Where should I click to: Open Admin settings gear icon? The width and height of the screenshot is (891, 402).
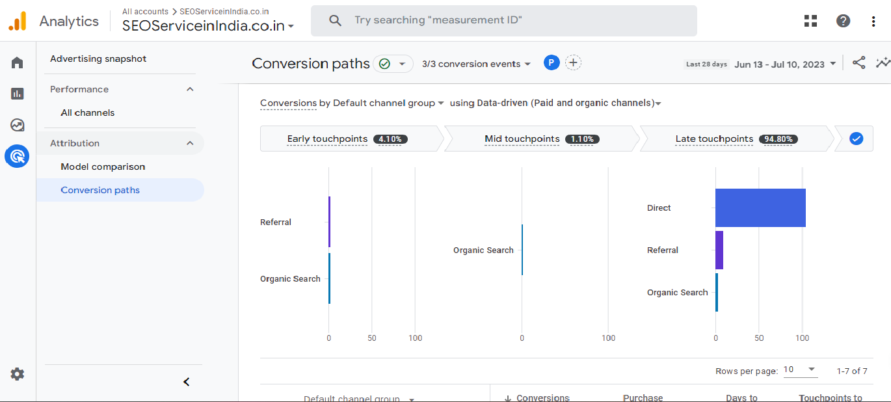coord(18,374)
